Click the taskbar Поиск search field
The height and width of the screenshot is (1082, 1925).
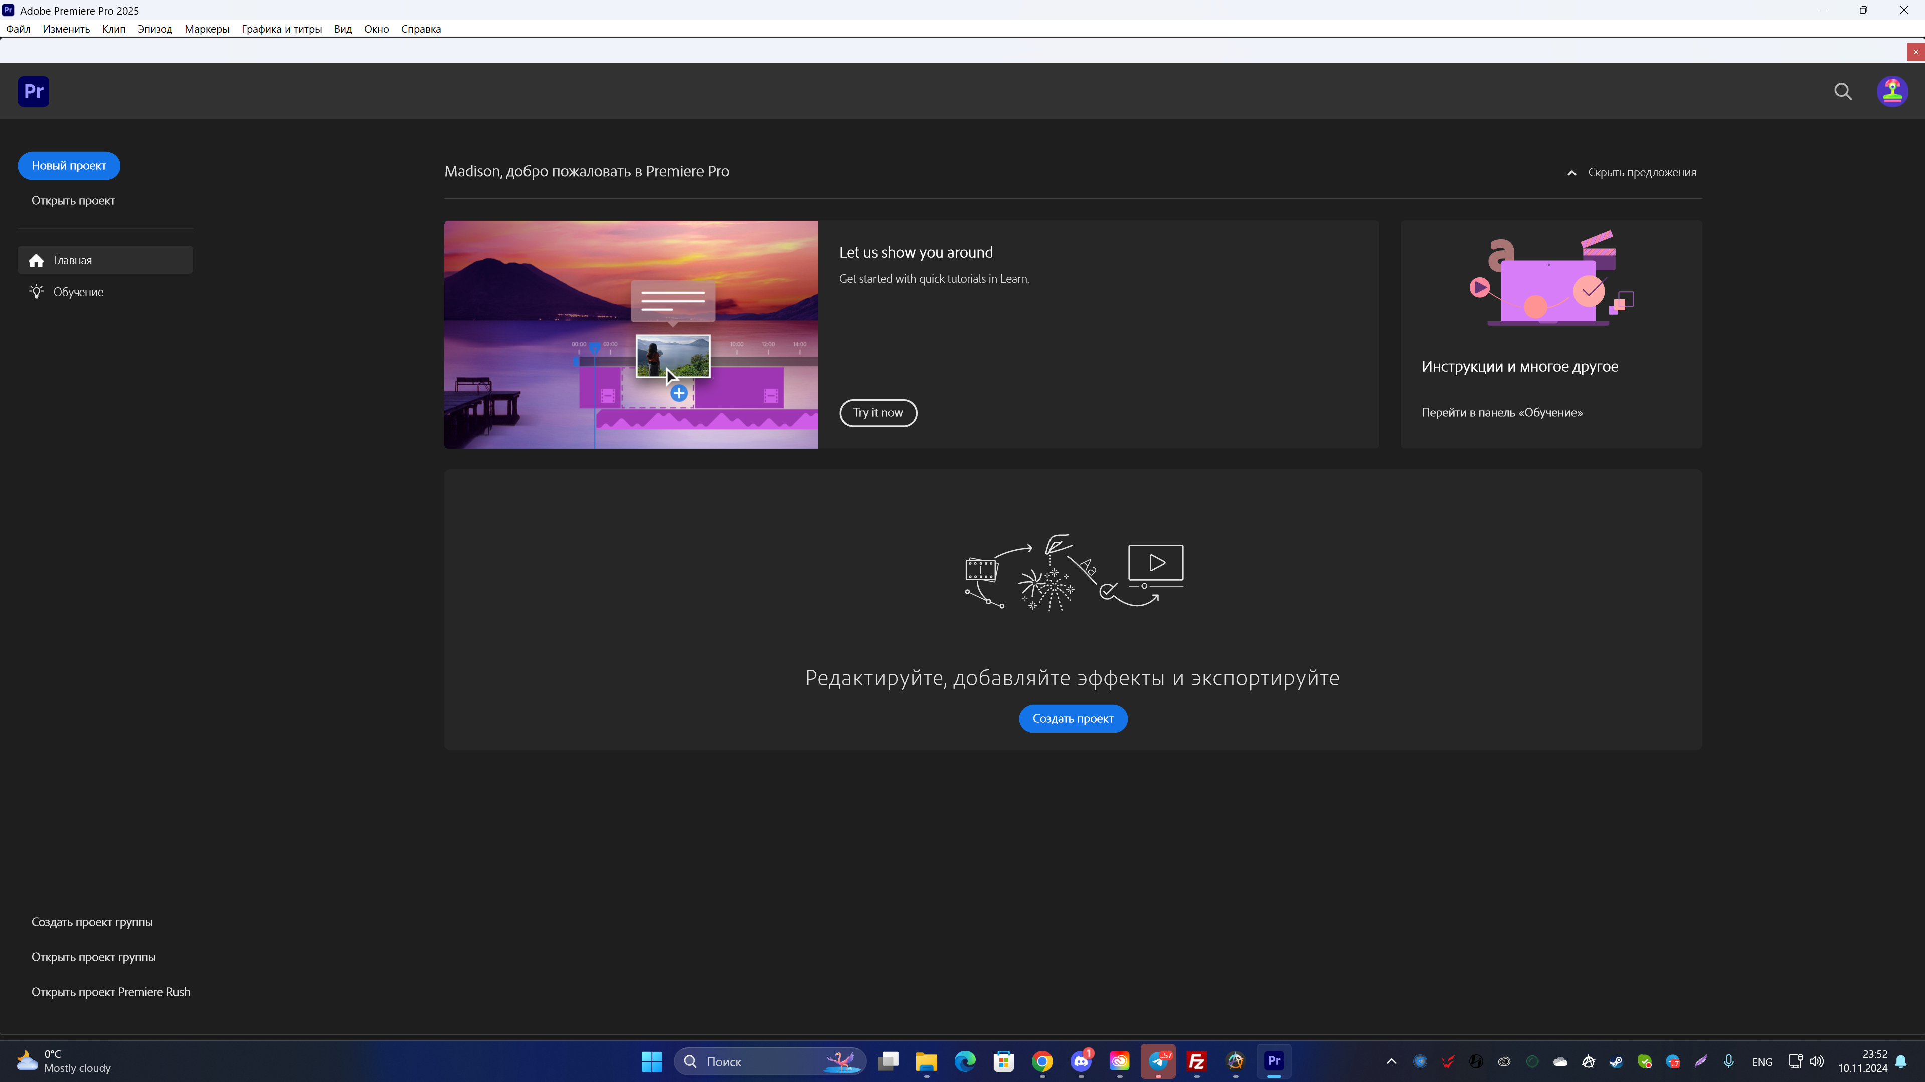click(770, 1061)
